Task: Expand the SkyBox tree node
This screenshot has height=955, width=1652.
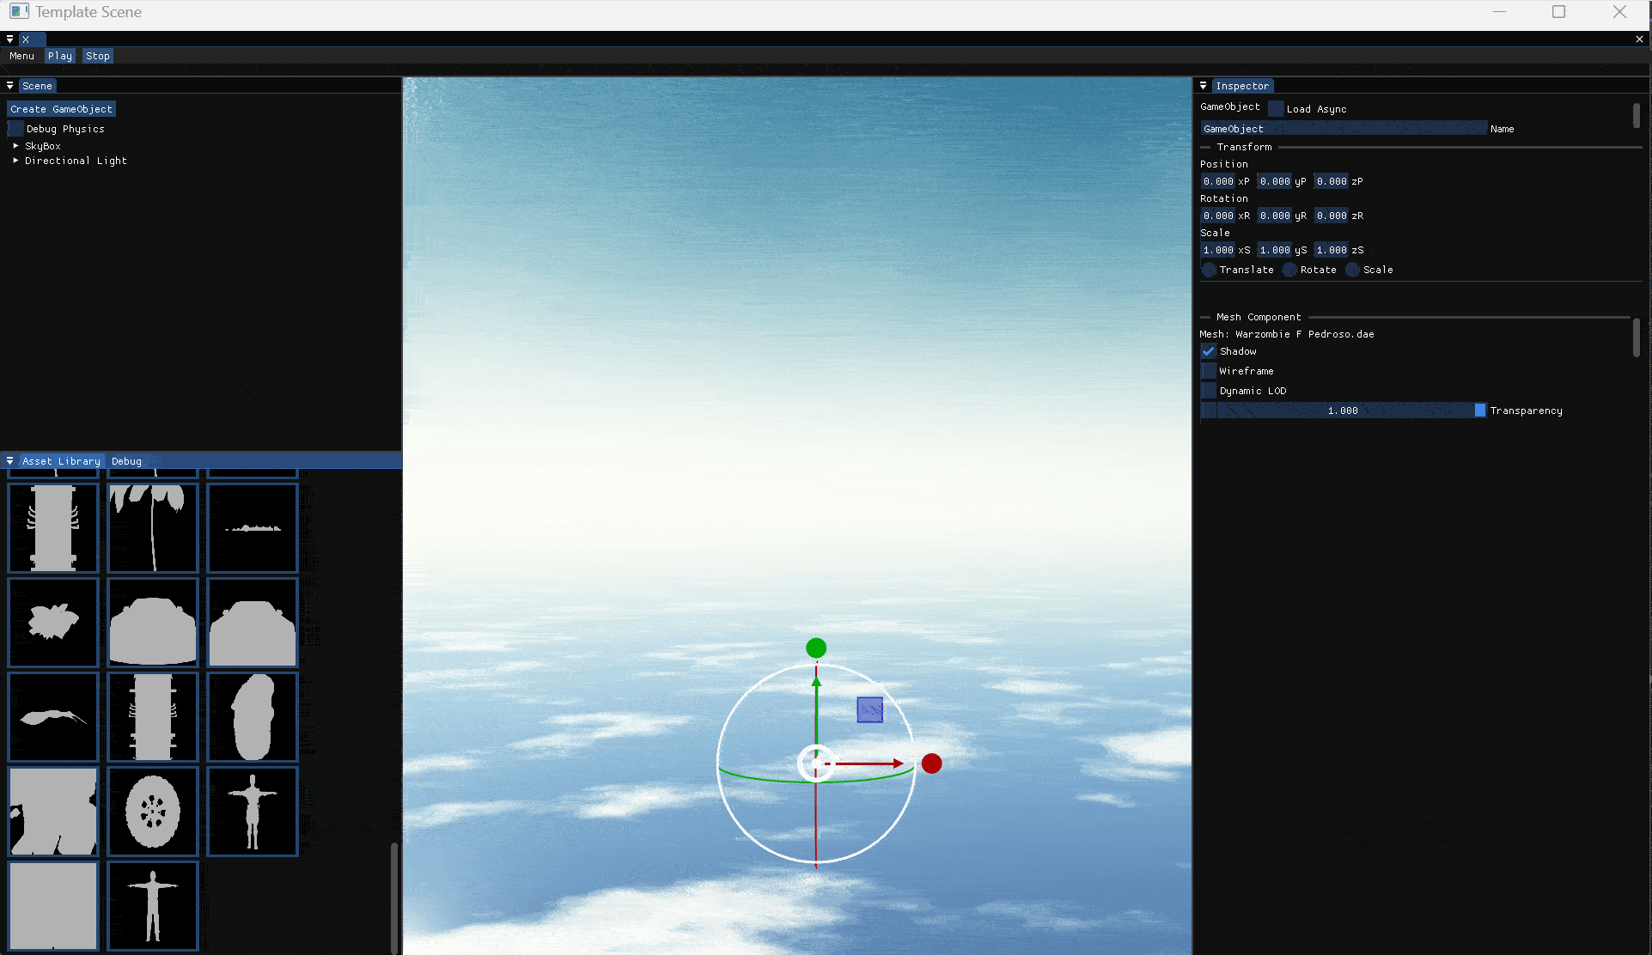Action: click(x=15, y=146)
